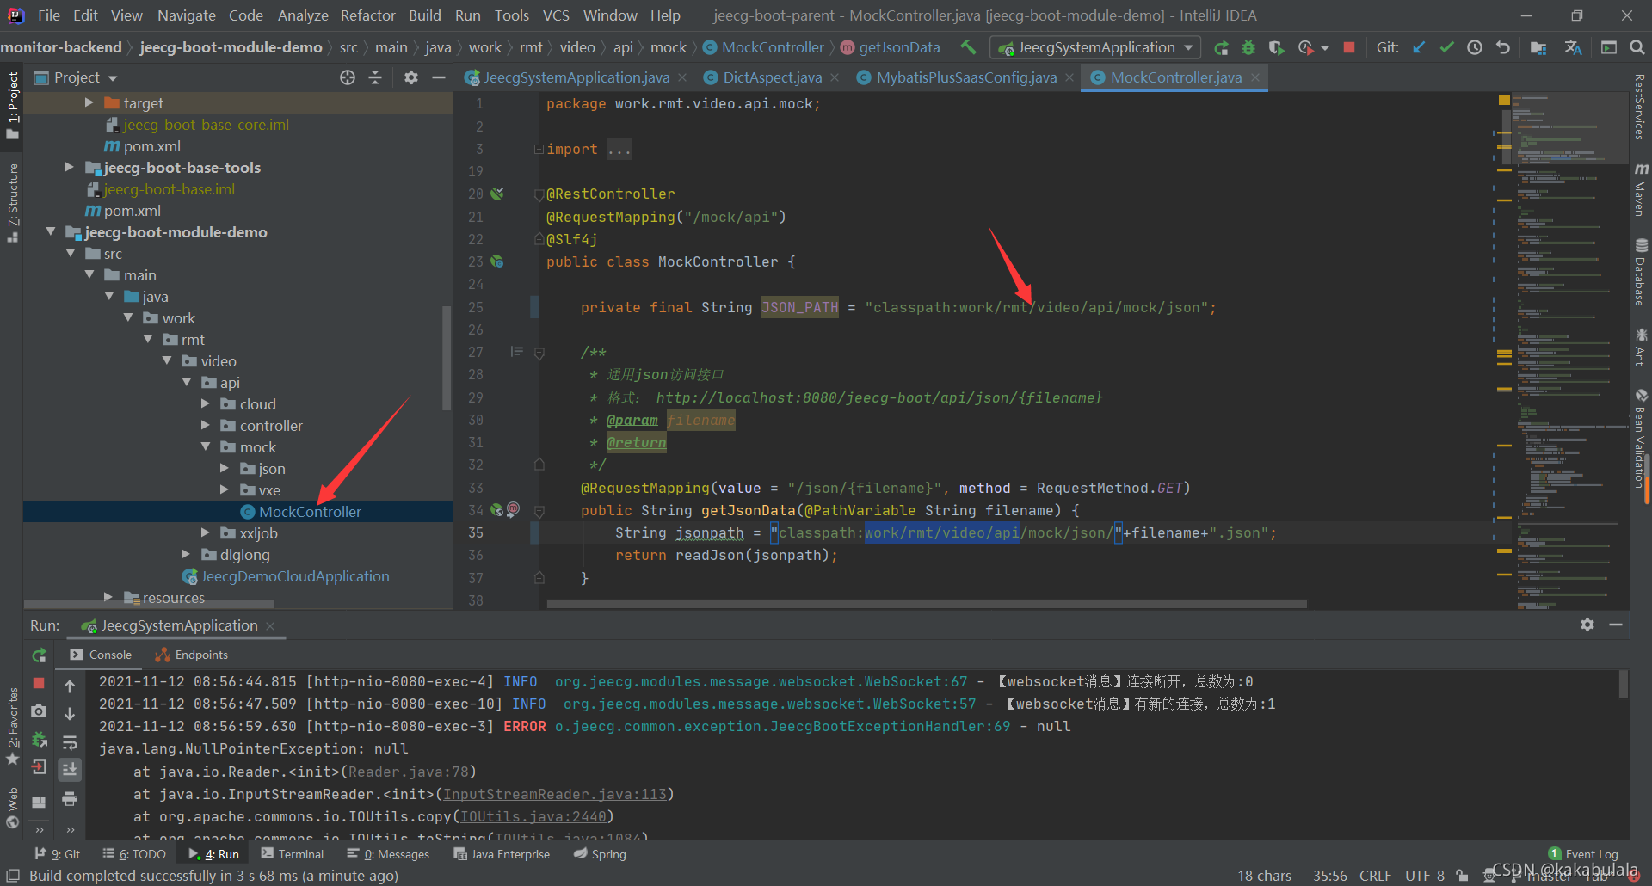Expand the jeecg-boot-base-tools module

(x=69, y=167)
